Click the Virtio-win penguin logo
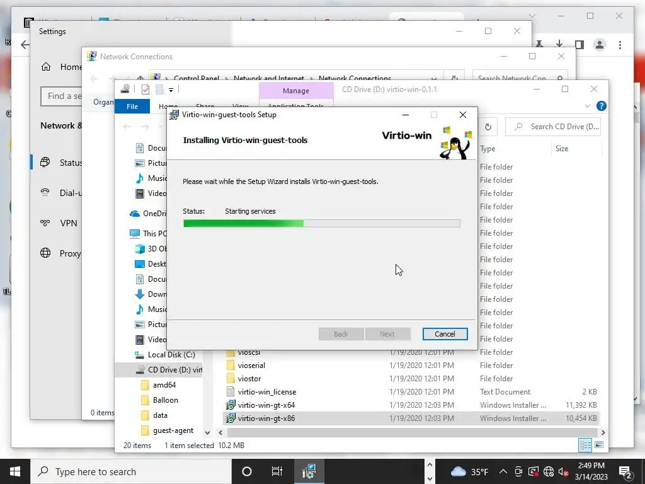Image resolution: width=645 pixels, height=484 pixels. click(x=455, y=142)
